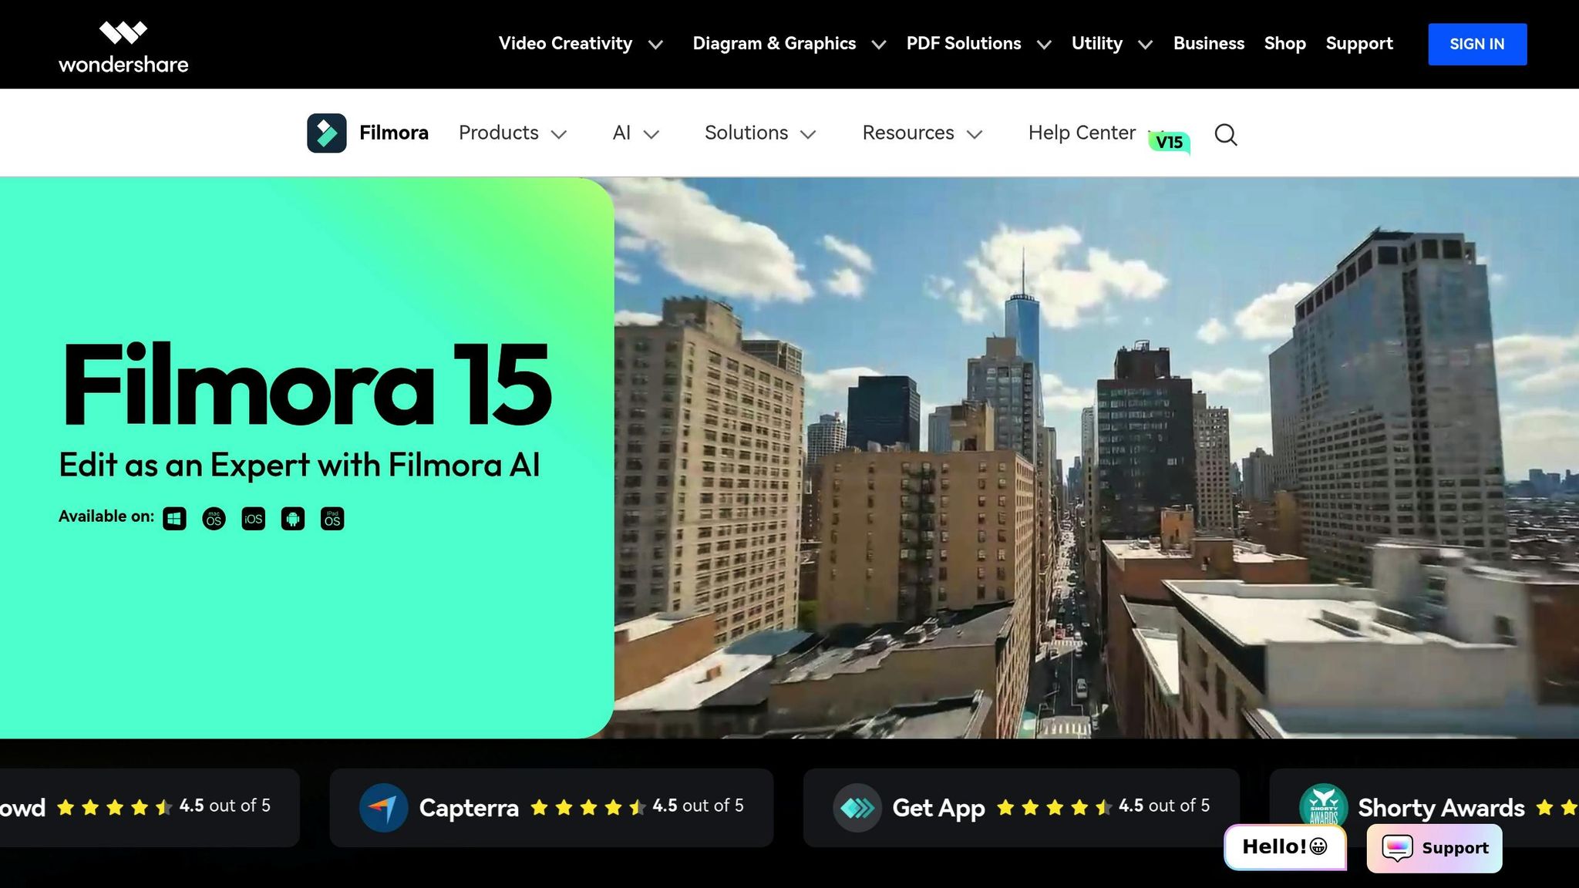Open the Capterra rating card

click(551, 808)
